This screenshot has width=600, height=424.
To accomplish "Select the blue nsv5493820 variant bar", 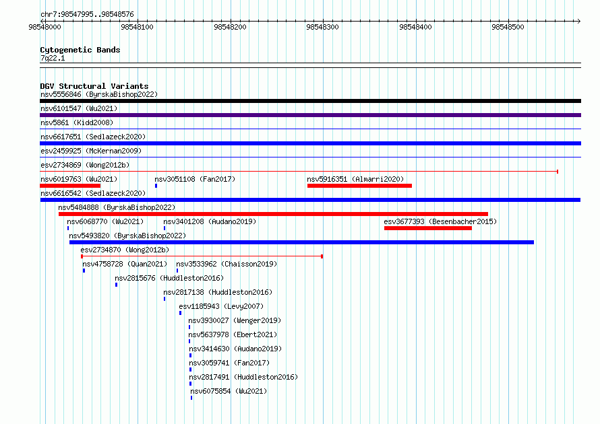I will [x=301, y=242].
